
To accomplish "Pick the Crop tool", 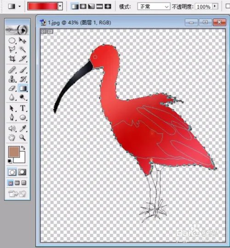I will pyautogui.click(x=12, y=59).
